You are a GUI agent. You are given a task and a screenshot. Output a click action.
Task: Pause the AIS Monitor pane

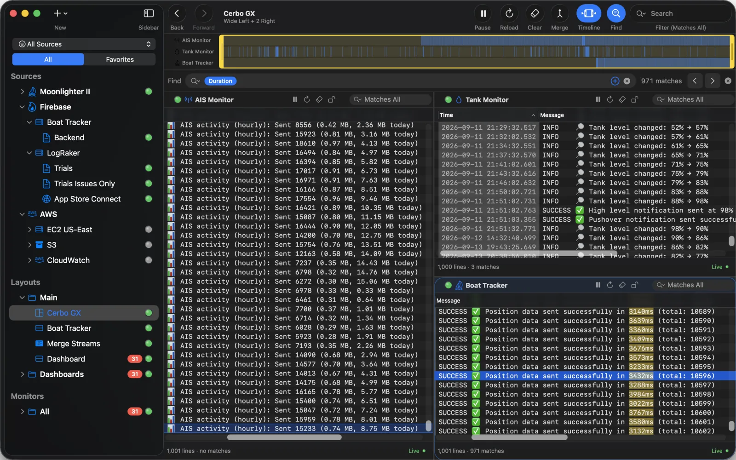pos(295,99)
